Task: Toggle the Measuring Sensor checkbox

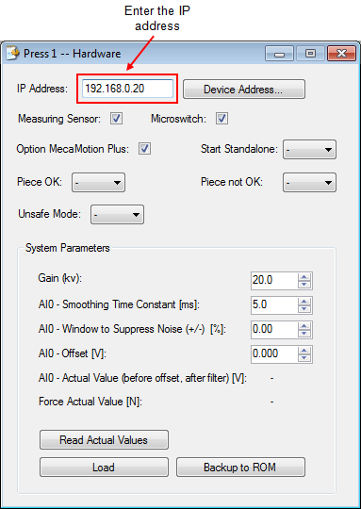Action: tap(116, 119)
